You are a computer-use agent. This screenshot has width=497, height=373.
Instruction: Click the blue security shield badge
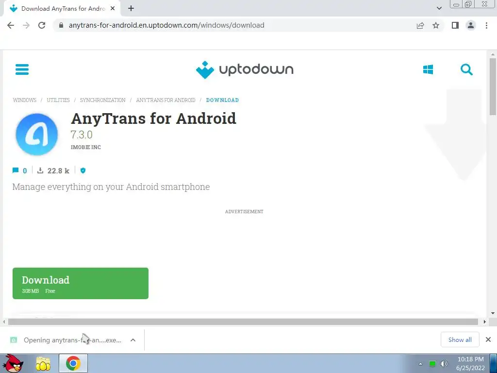tap(83, 170)
